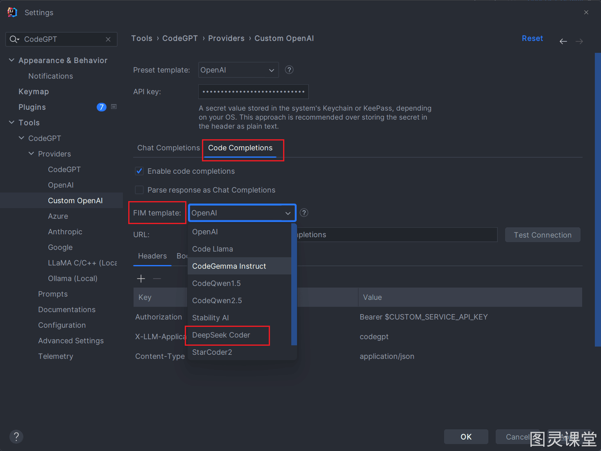The width and height of the screenshot is (601, 451).
Task: Choose OpenAI from FIM template list
Action: pyautogui.click(x=239, y=232)
